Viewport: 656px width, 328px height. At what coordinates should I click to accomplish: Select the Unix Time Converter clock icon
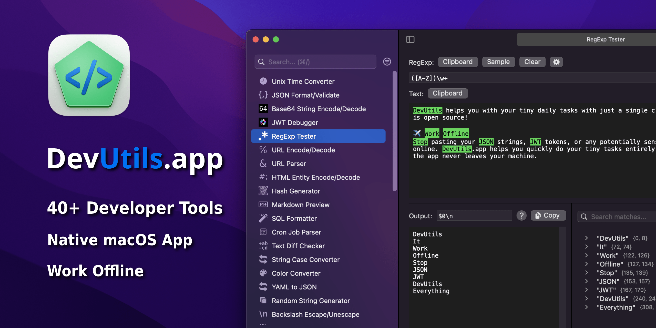tap(263, 81)
